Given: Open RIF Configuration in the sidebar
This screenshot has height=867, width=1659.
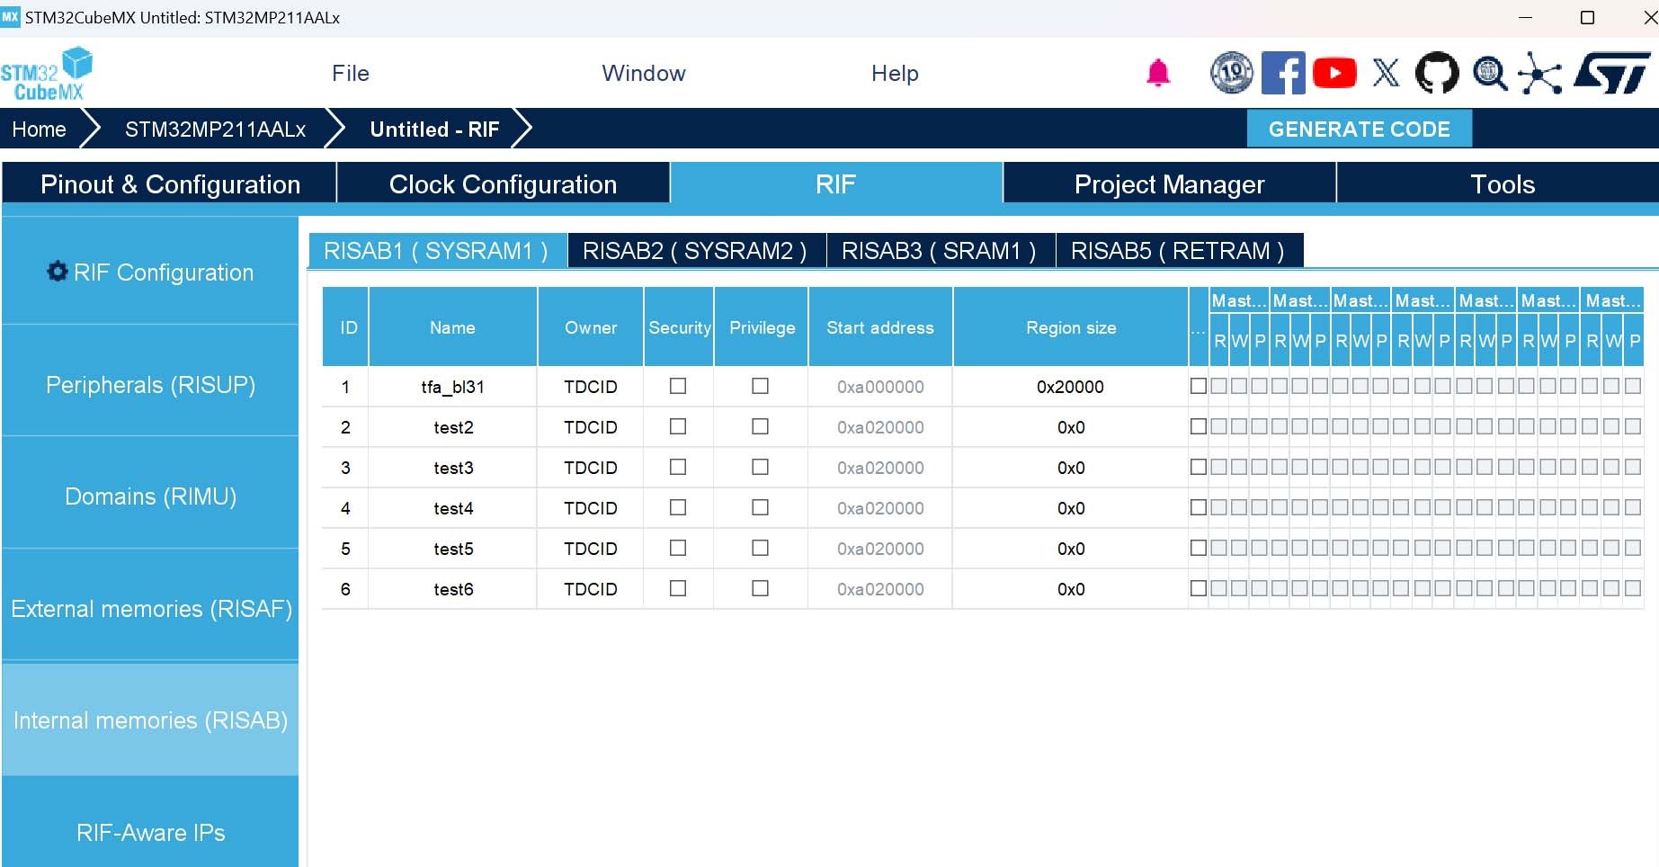Looking at the screenshot, I should click(x=150, y=272).
